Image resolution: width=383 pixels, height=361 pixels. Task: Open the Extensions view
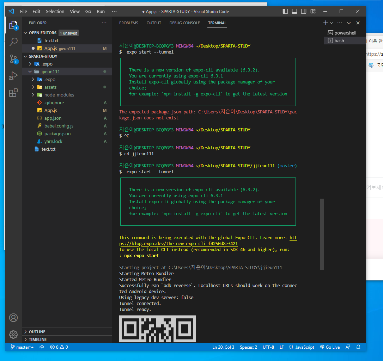click(x=13, y=93)
